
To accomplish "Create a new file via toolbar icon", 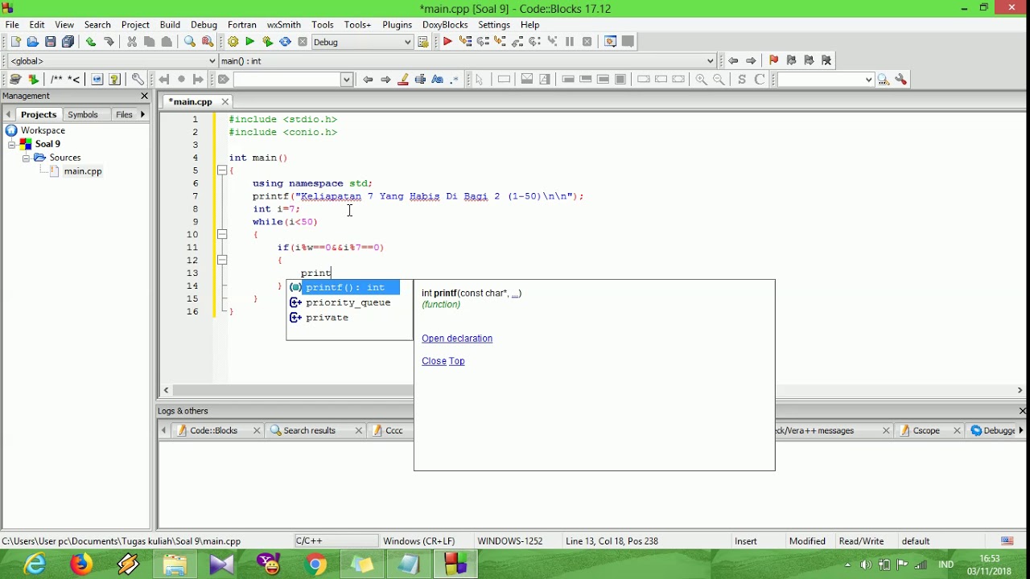I will click(15, 42).
